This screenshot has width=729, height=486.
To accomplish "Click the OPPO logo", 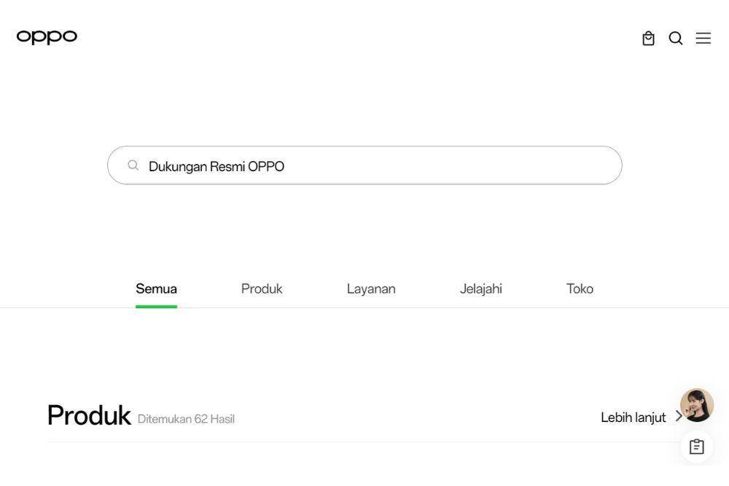I will click(47, 36).
